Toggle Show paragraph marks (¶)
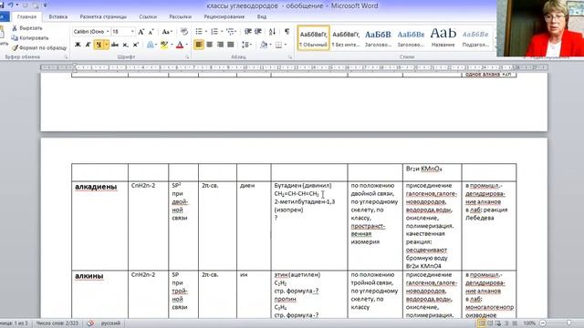584x328 pixels. (287, 32)
